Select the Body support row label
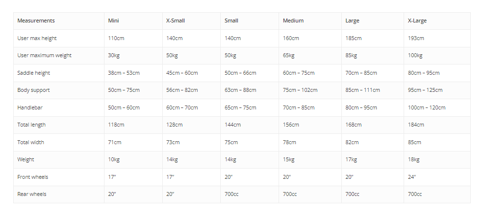487x215 pixels. click(x=33, y=90)
